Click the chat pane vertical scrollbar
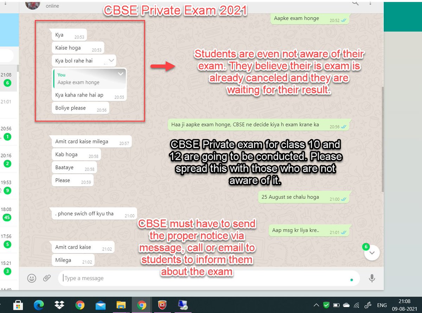Viewport: 422px width, 313px height. pos(382,139)
